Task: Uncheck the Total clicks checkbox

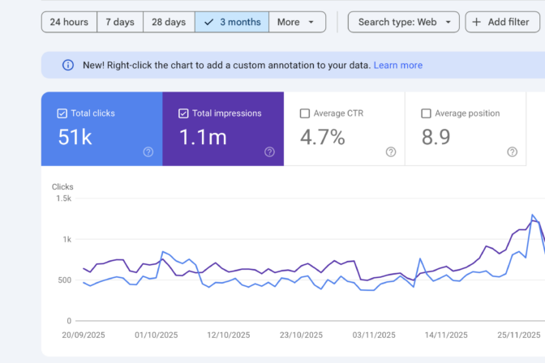Action: pyautogui.click(x=62, y=113)
